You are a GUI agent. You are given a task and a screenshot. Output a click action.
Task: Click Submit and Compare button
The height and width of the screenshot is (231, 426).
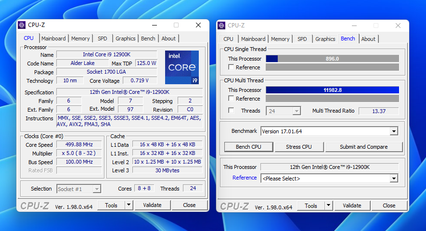point(363,147)
